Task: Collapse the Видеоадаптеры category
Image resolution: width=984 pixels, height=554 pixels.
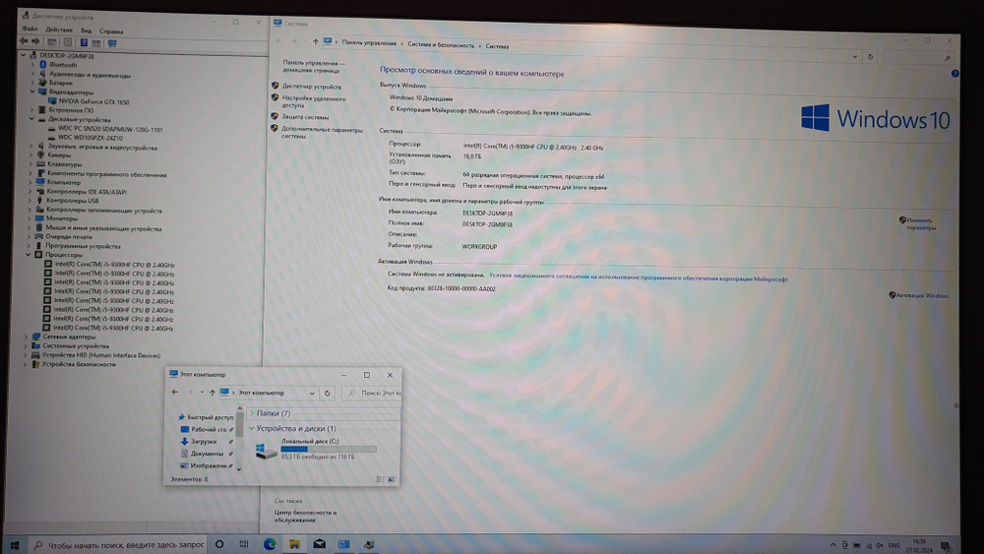Action: point(32,92)
